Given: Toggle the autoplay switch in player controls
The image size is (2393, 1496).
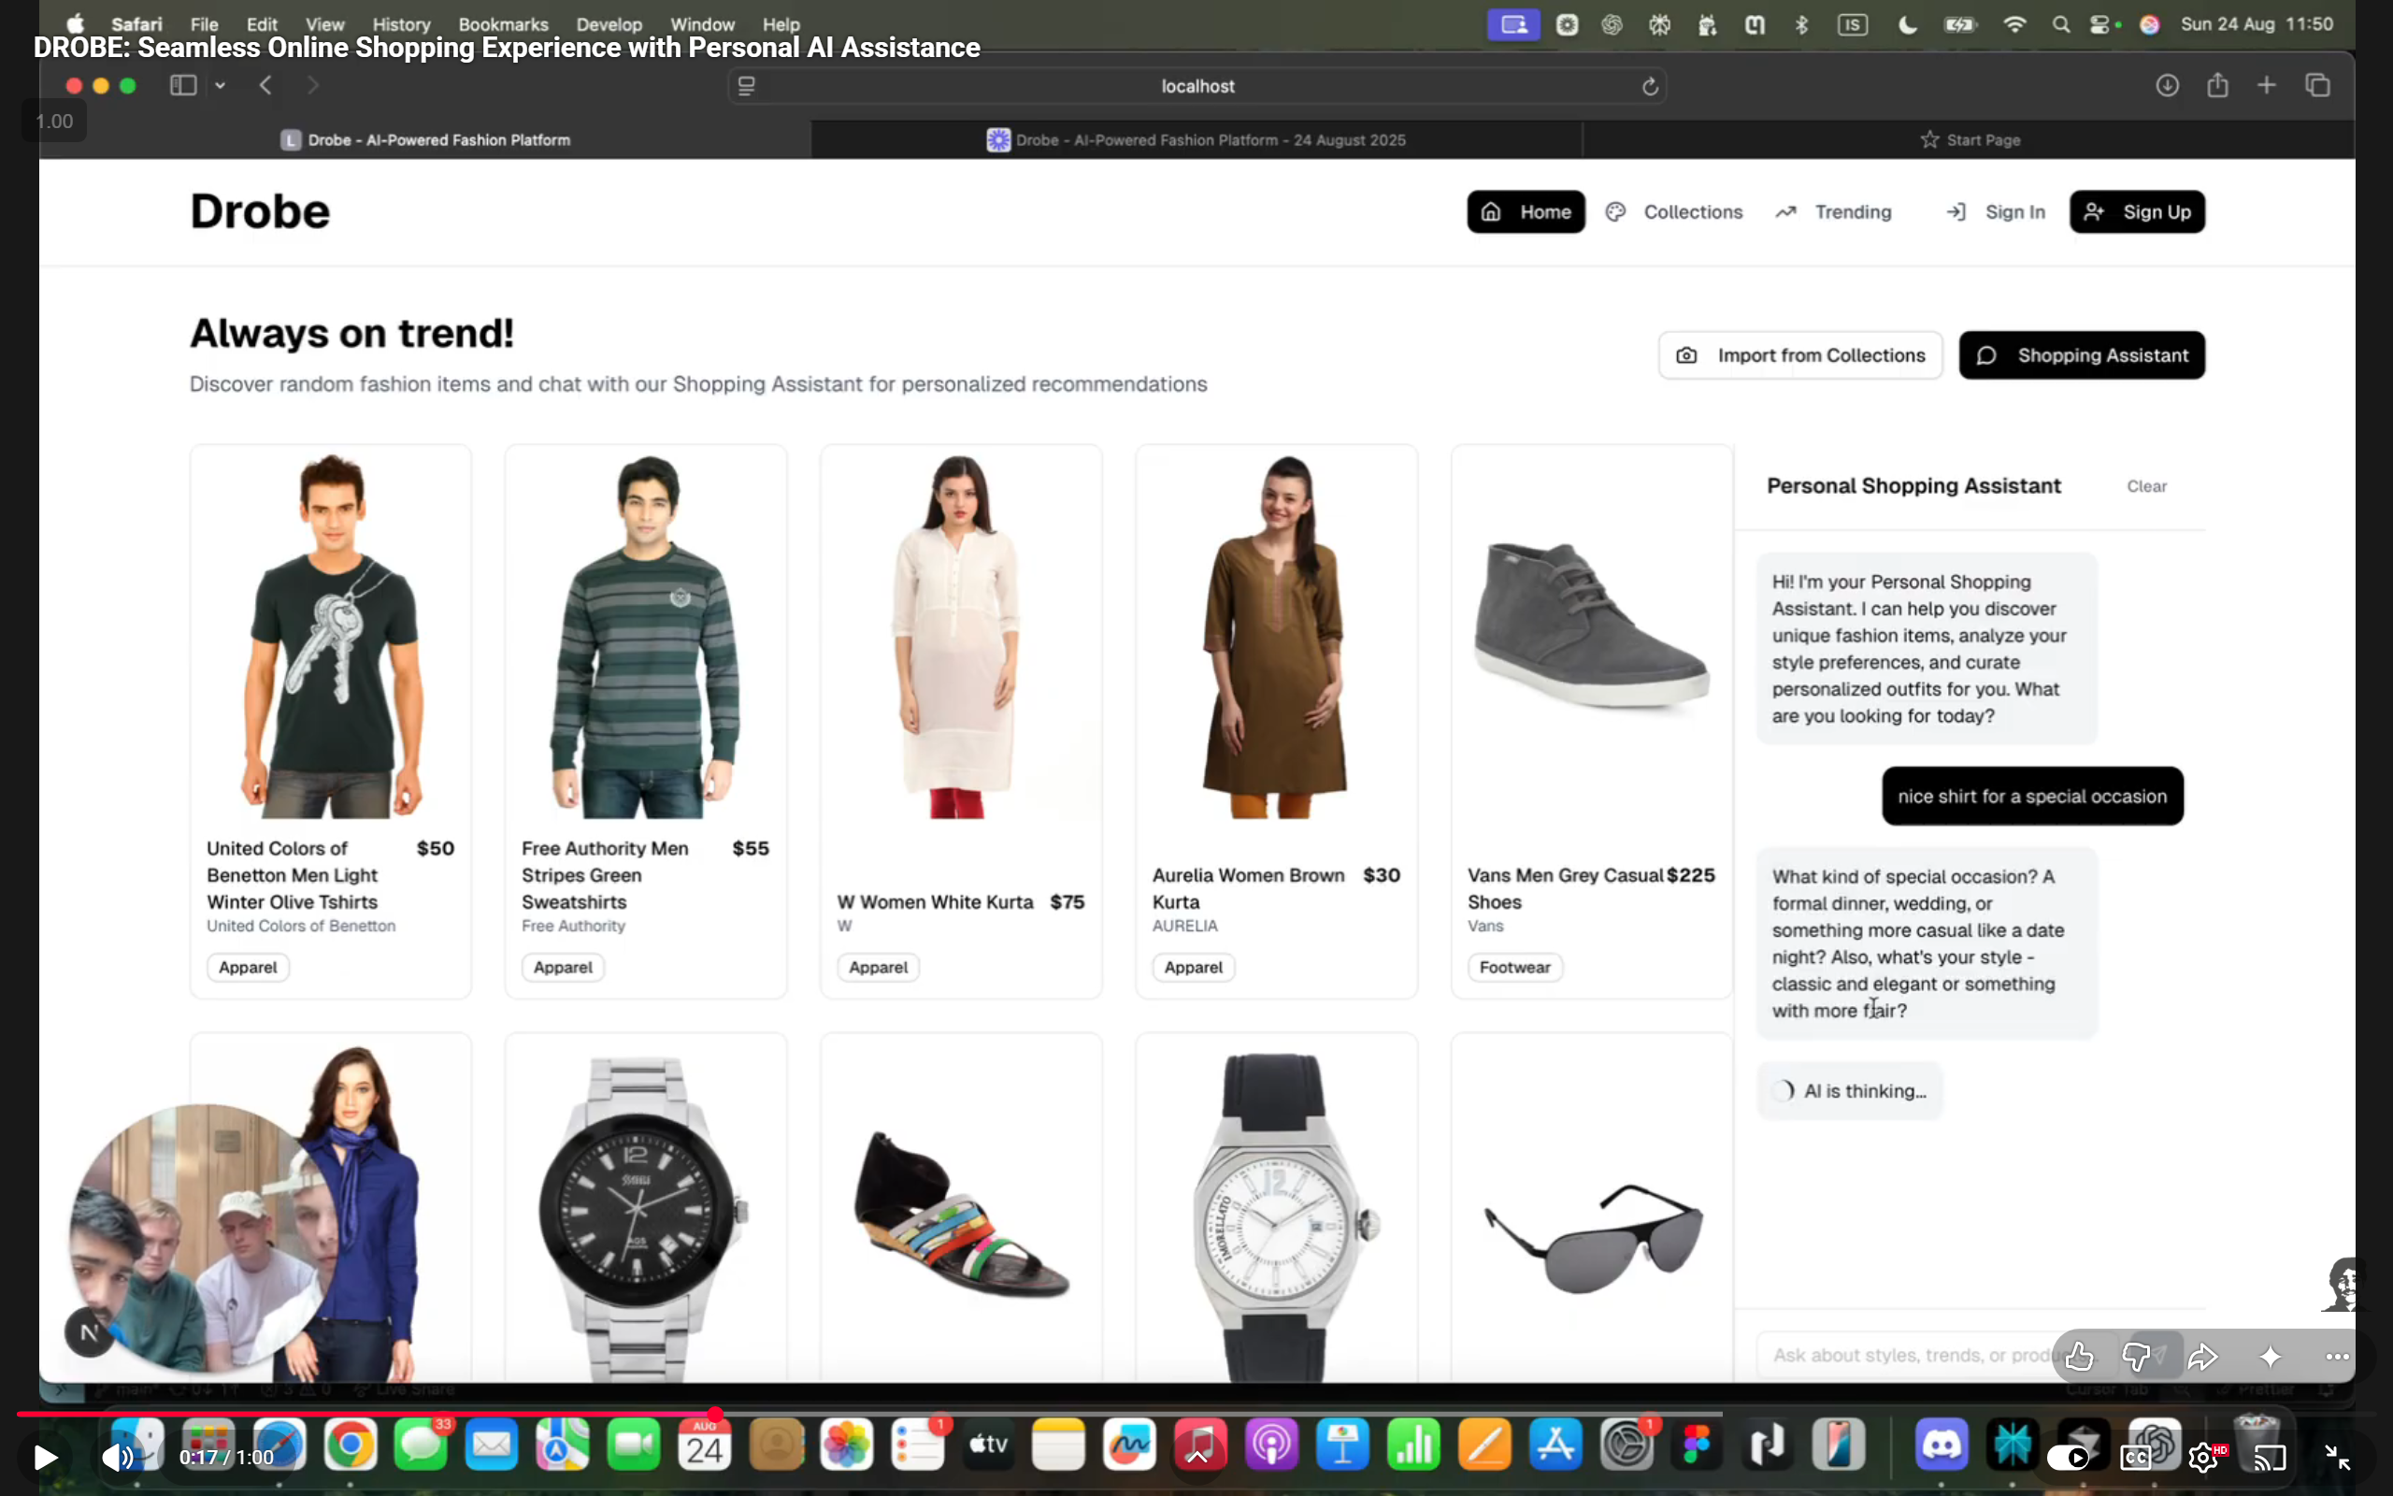Looking at the screenshot, I should tap(2068, 1458).
